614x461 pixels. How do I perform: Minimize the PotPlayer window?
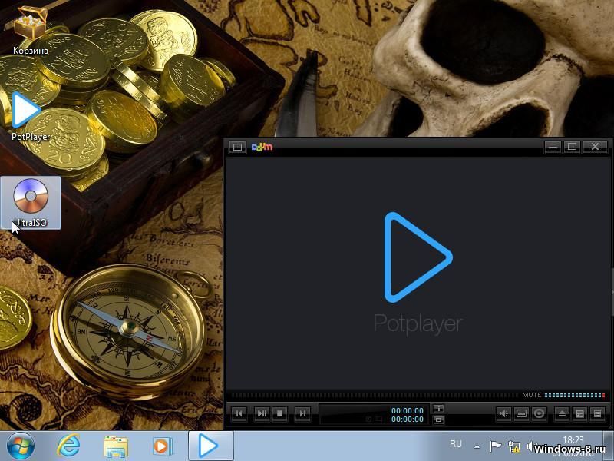[553, 147]
